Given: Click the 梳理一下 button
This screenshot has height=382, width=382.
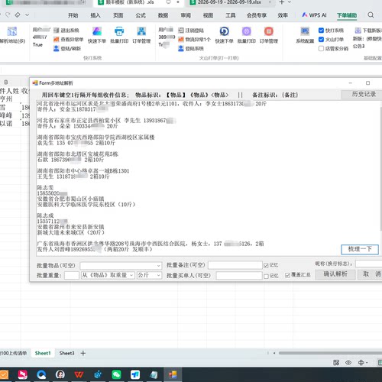Looking at the screenshot, I should pos(360,249).
